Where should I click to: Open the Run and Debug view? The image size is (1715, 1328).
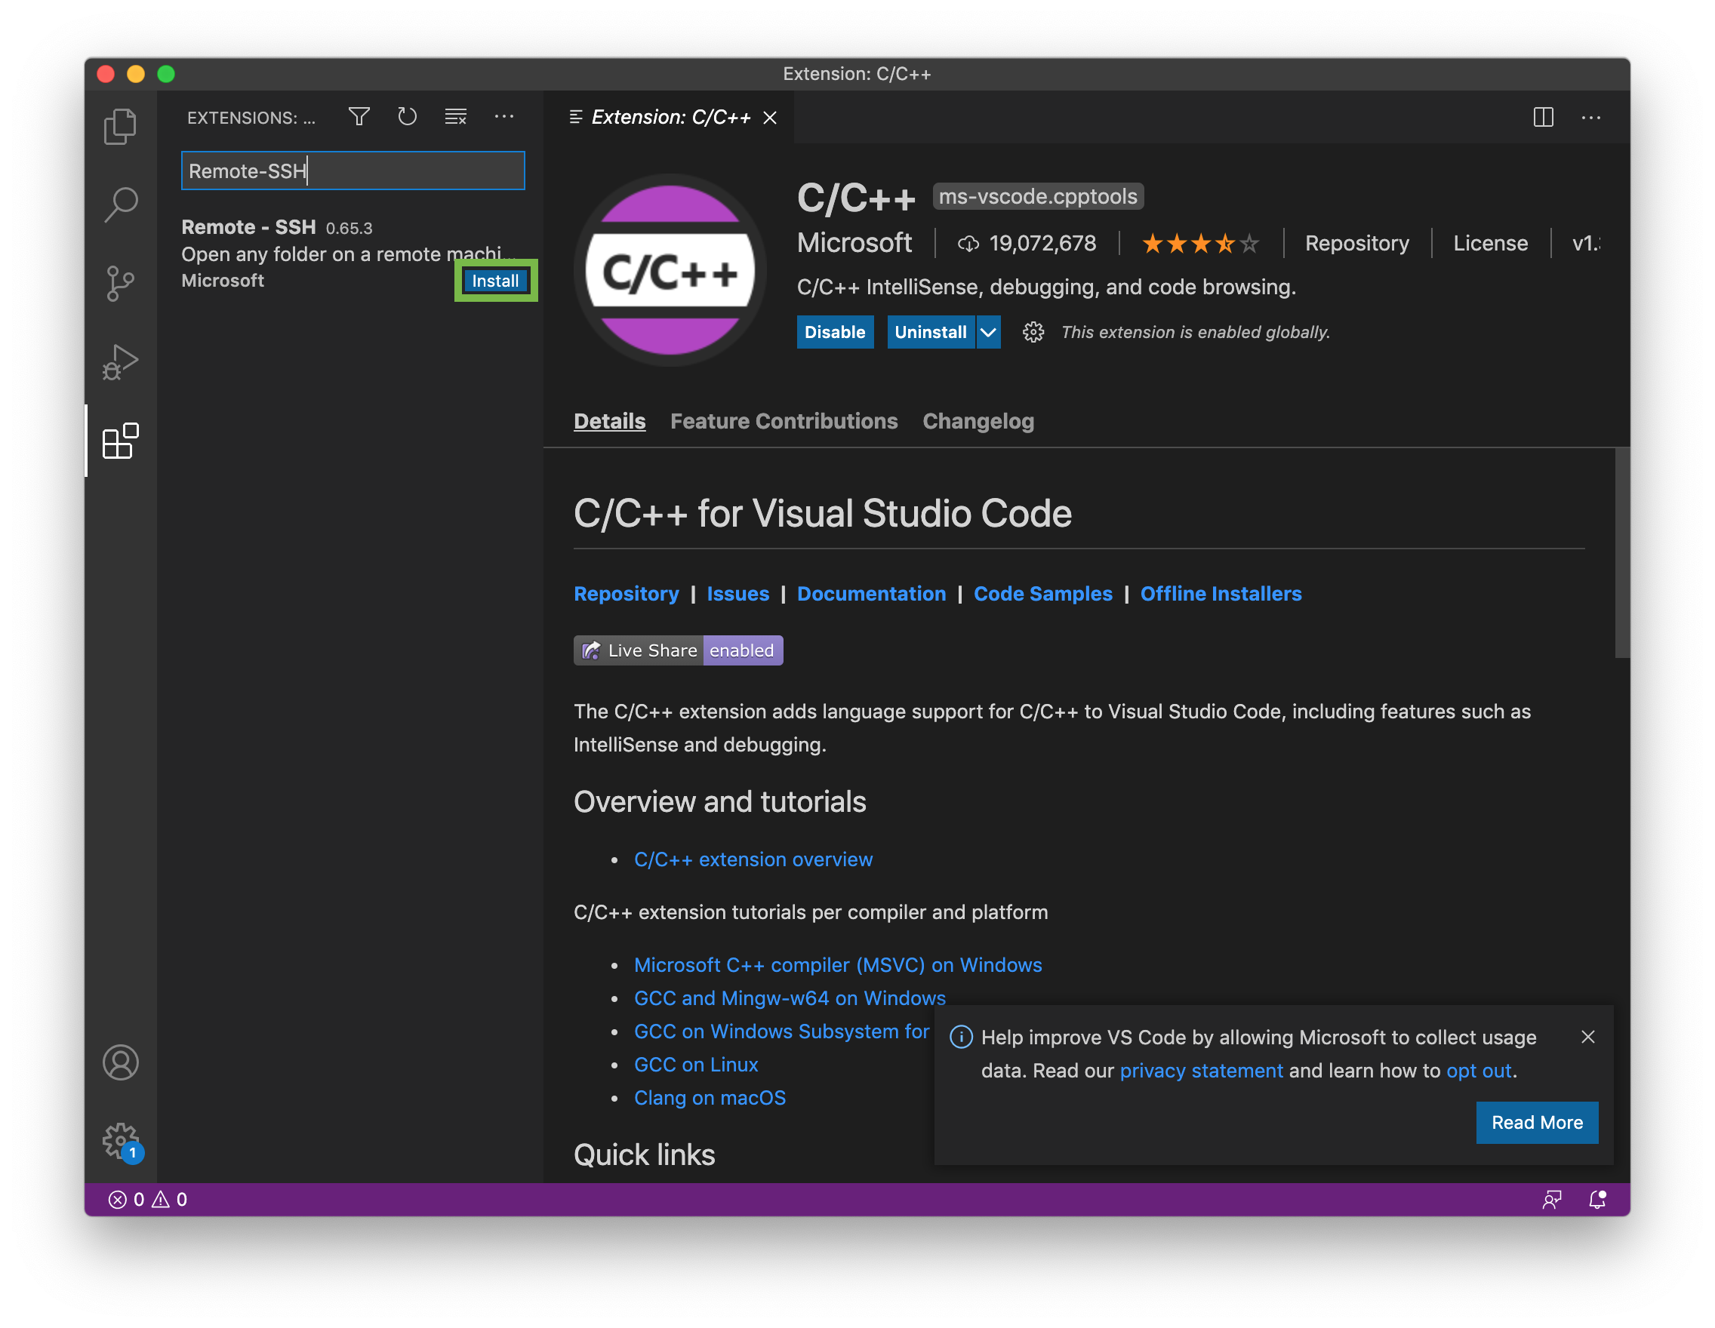click(x=120, y=362)
